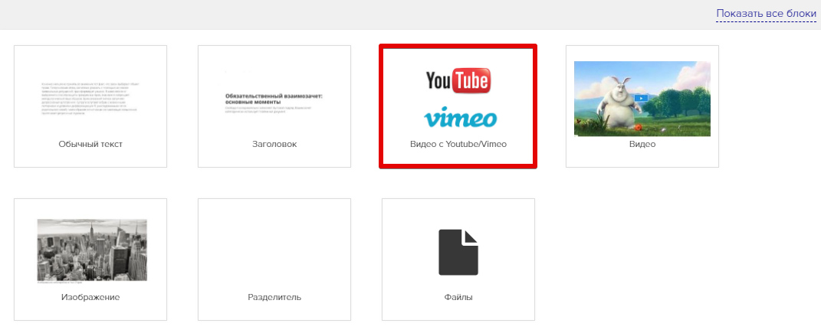Select the 'Изображение' label
821x333 pixels.
pyautogui.click(x=90, y=298)
